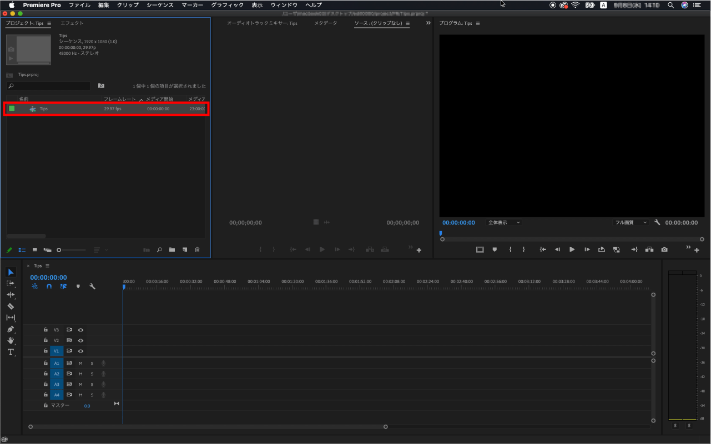Go to In point in Program monitor
This screenshot has width=711, height=444.
(543, 249)
